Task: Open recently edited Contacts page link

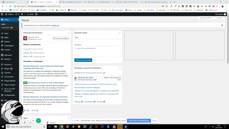Action: click(x=26, y=53)
